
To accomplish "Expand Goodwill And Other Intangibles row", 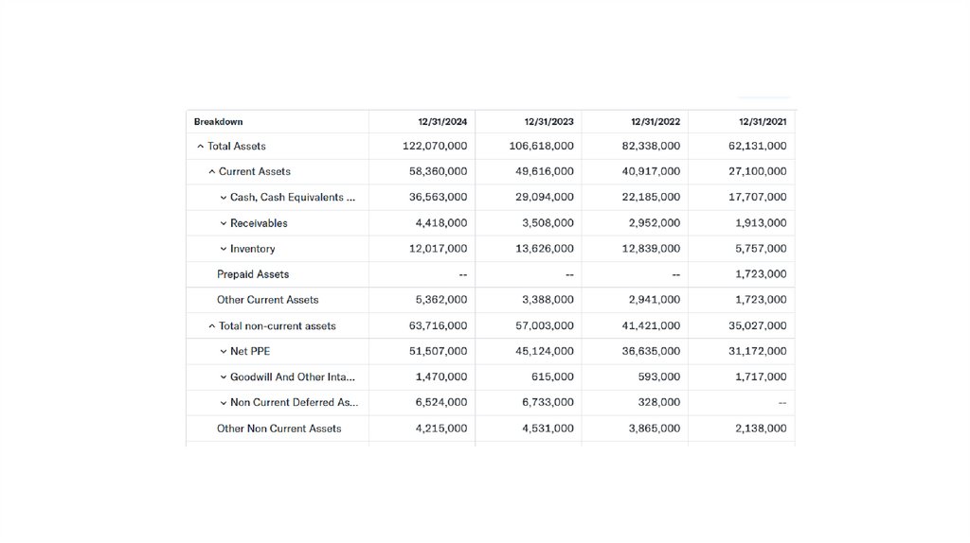I will pyautogui.click(x=224, y=377).
